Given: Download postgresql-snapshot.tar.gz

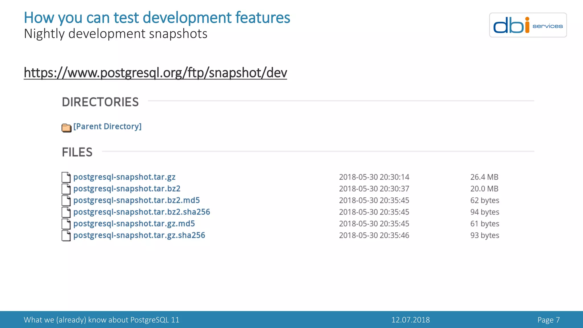Looking at the screenshot, I should pos(124,177).
